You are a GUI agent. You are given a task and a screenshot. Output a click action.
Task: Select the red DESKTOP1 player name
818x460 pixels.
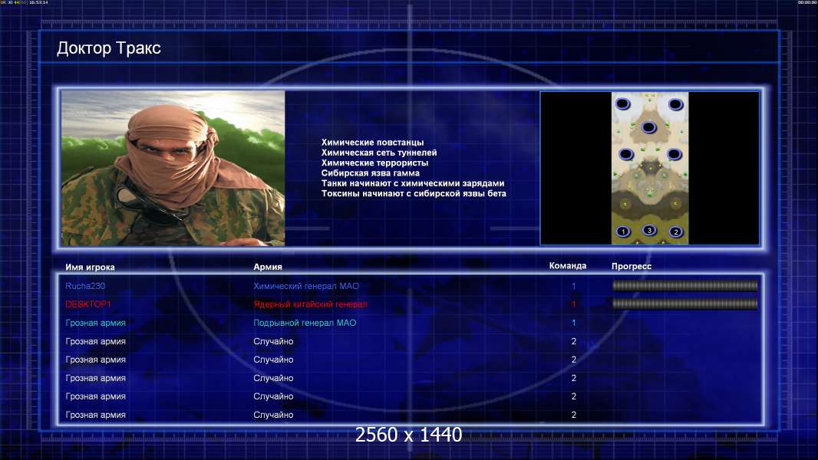(x=88, y=304)
